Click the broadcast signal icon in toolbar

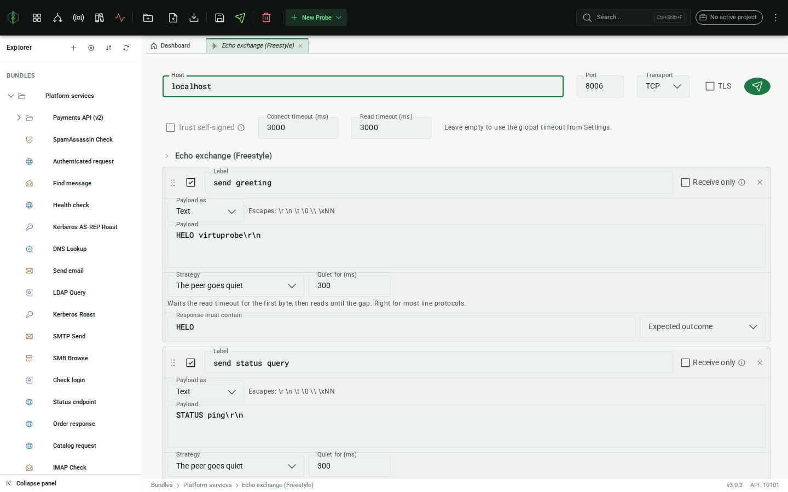[x=78, y=17]
